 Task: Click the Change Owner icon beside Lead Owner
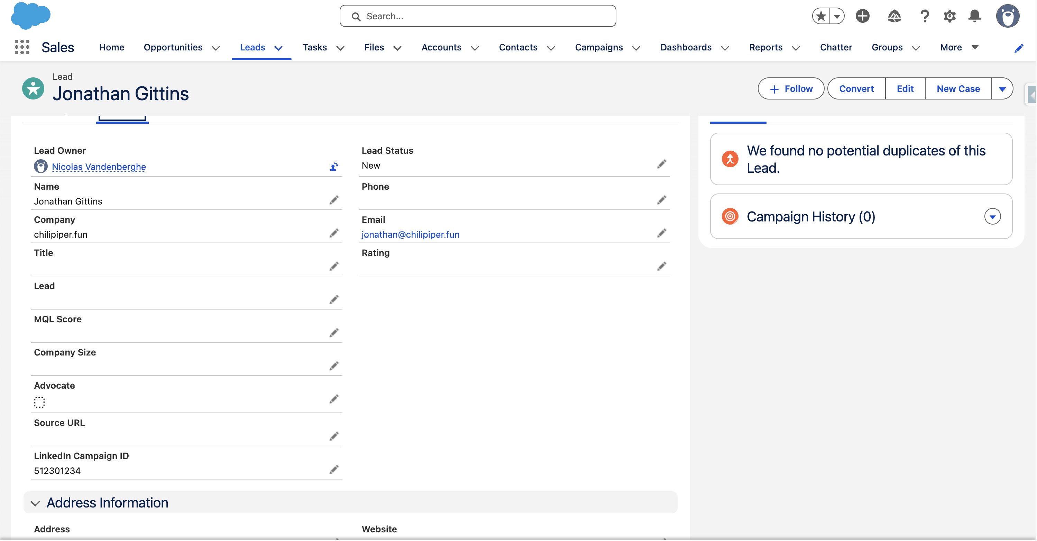(x=334, y=167)
